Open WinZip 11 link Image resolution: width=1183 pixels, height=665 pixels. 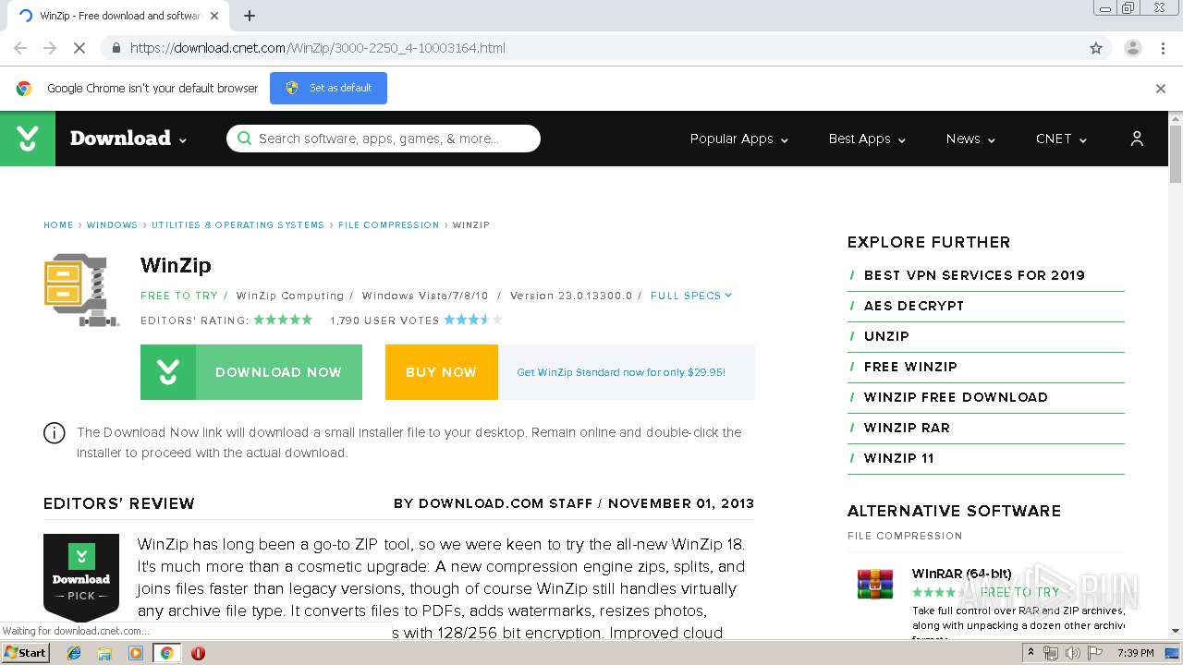[899, 458]
